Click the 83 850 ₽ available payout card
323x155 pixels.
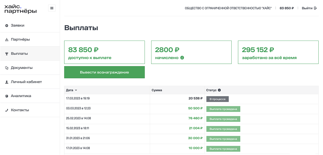point(104,52)
